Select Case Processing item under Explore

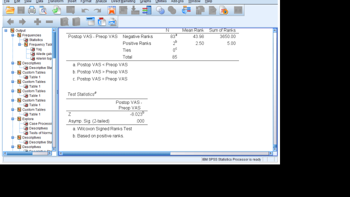coord(40,123)
